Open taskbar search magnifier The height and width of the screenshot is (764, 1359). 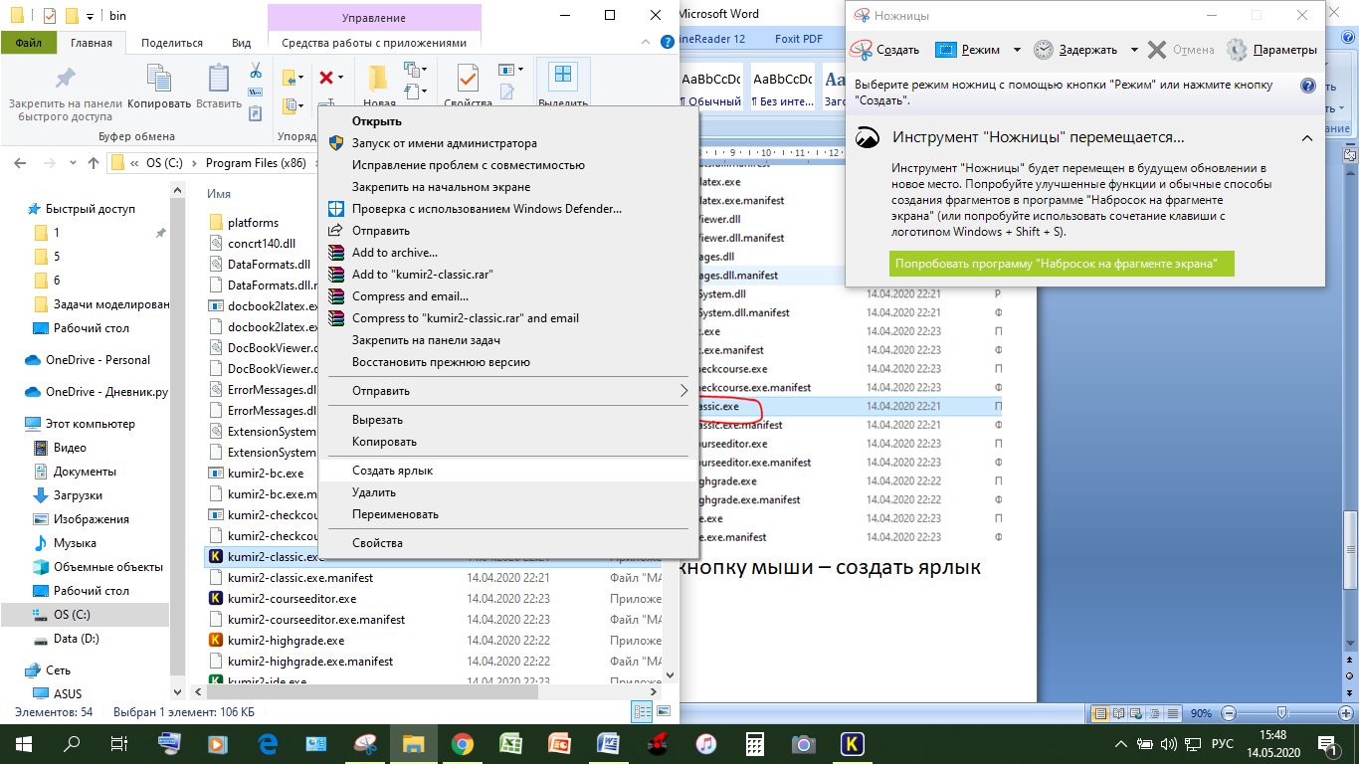72,743
